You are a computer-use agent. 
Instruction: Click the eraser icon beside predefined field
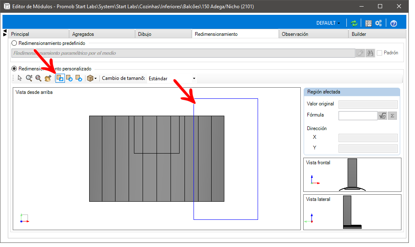pyautogui.click(x=360, y=53)
